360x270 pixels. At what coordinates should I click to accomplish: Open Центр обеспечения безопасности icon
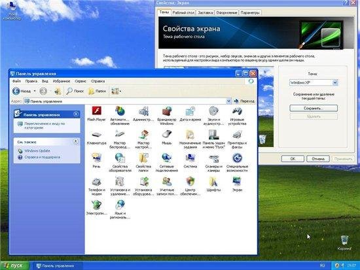click(190, 186)
